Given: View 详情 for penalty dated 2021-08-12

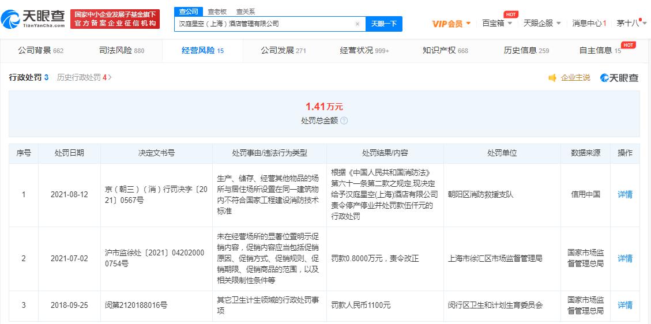Looking at the screenshot, I should coord(625,194).
